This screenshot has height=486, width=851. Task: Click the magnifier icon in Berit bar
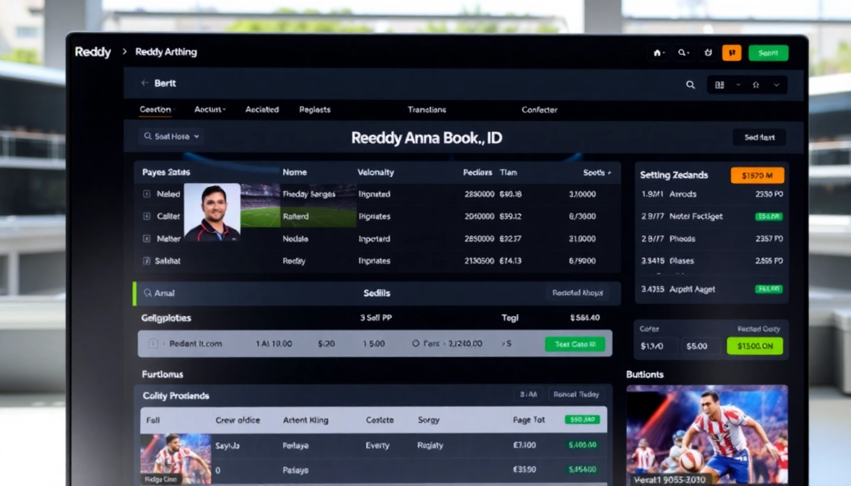[690, 85]
